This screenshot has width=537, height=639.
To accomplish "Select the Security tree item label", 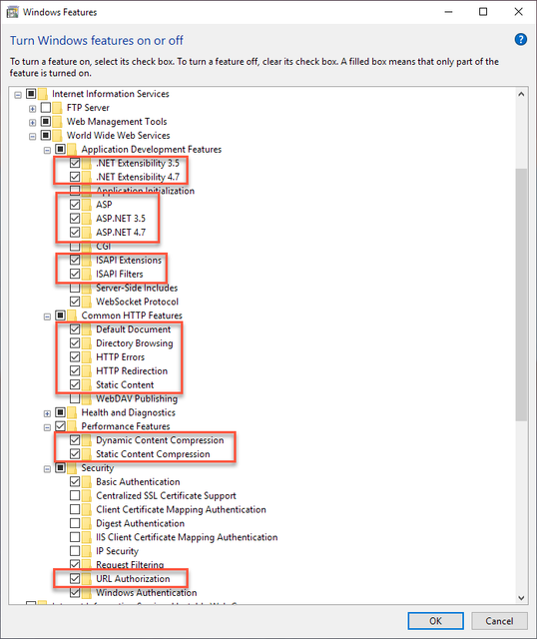I will (x=98, y=468).
